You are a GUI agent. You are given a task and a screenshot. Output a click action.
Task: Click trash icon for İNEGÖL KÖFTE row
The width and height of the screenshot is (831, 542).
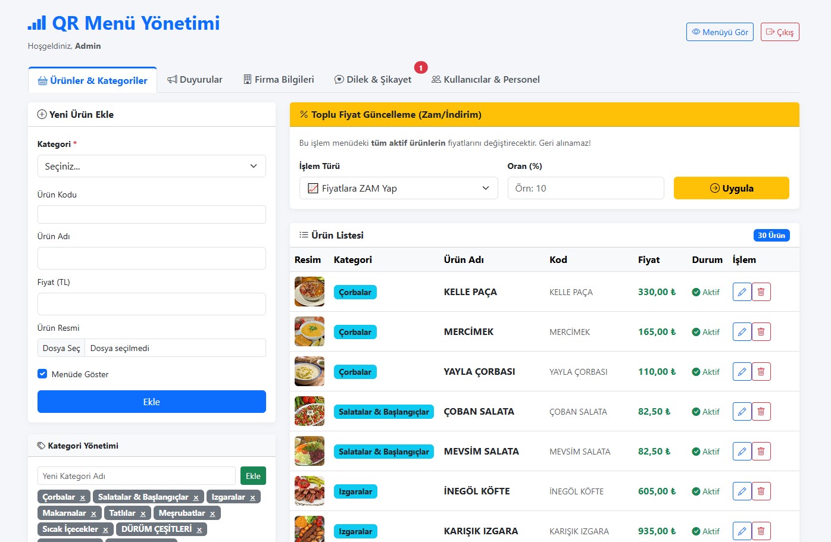click(761, 491)
